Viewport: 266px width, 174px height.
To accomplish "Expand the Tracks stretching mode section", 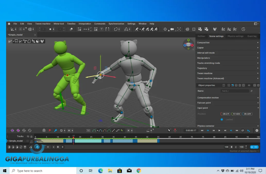I will [228, 63].
